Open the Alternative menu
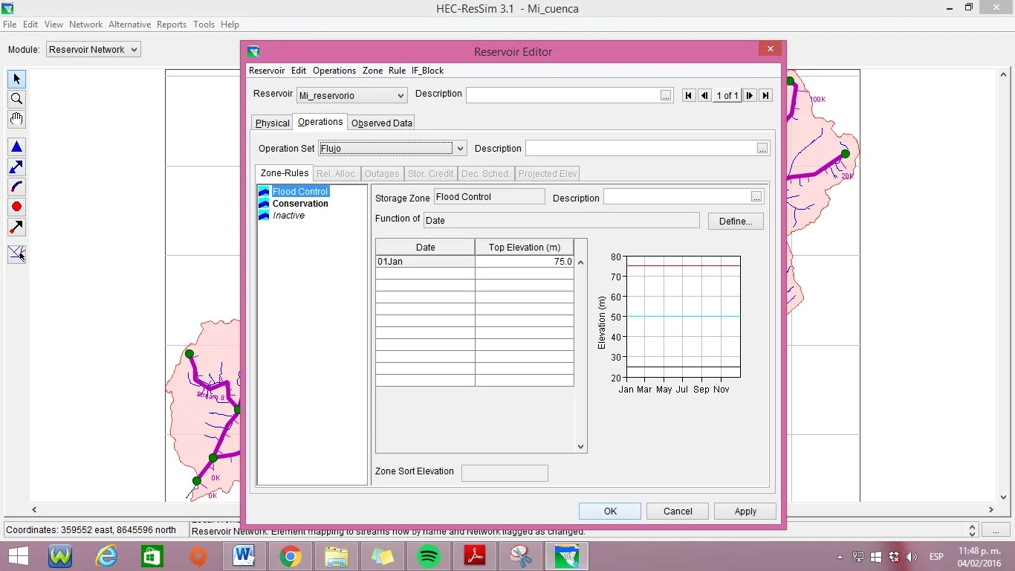The height and width of the screenshot is (571, 1015). point(129,25)
